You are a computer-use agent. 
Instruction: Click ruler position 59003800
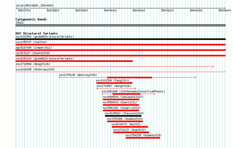point(53,10)
